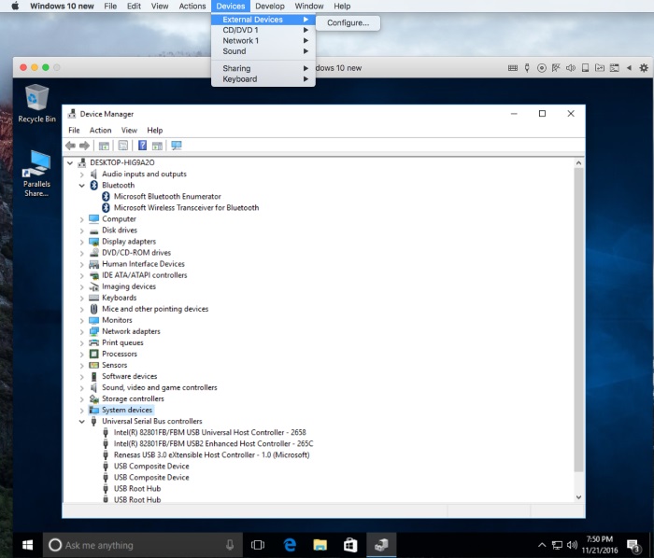Select Microsoft Bluetooth Enumerator device
654x558 pixels.
click(x=167, y=197)
